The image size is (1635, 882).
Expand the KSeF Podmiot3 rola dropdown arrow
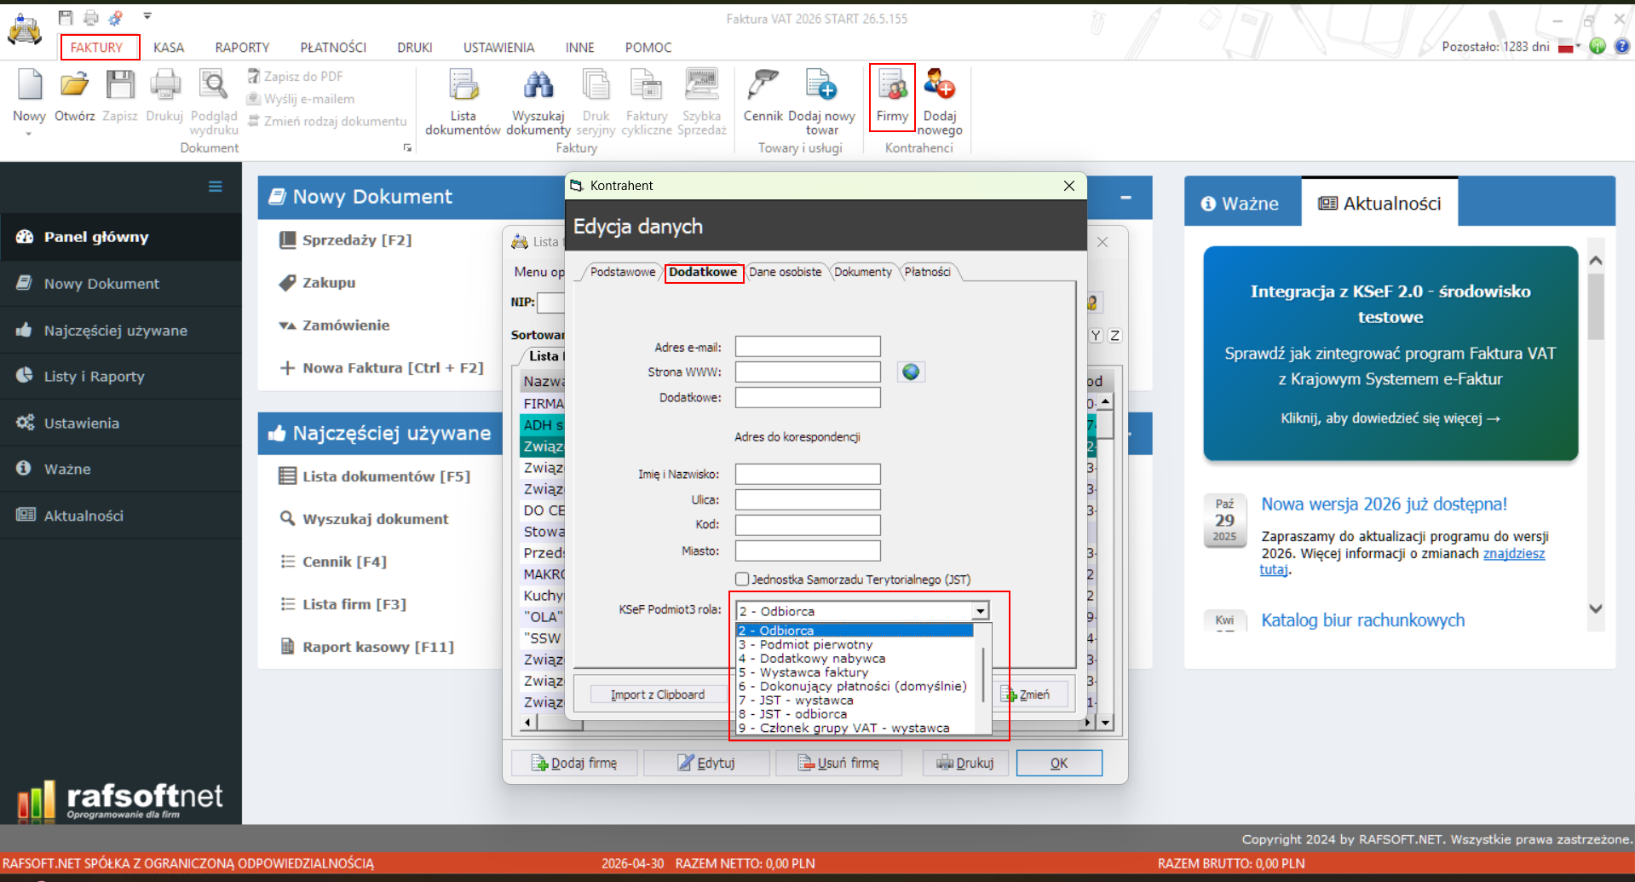coord(981,611)
